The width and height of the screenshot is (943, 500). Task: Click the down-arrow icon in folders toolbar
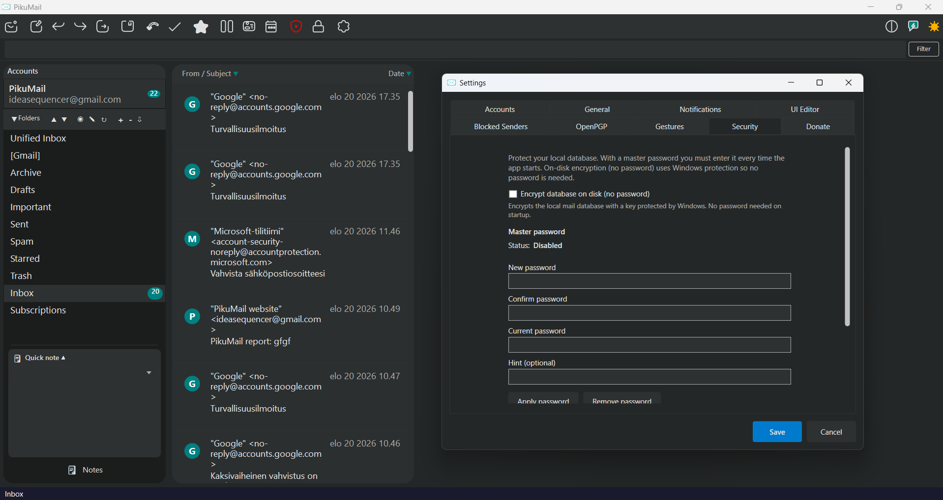pos(140,119)
